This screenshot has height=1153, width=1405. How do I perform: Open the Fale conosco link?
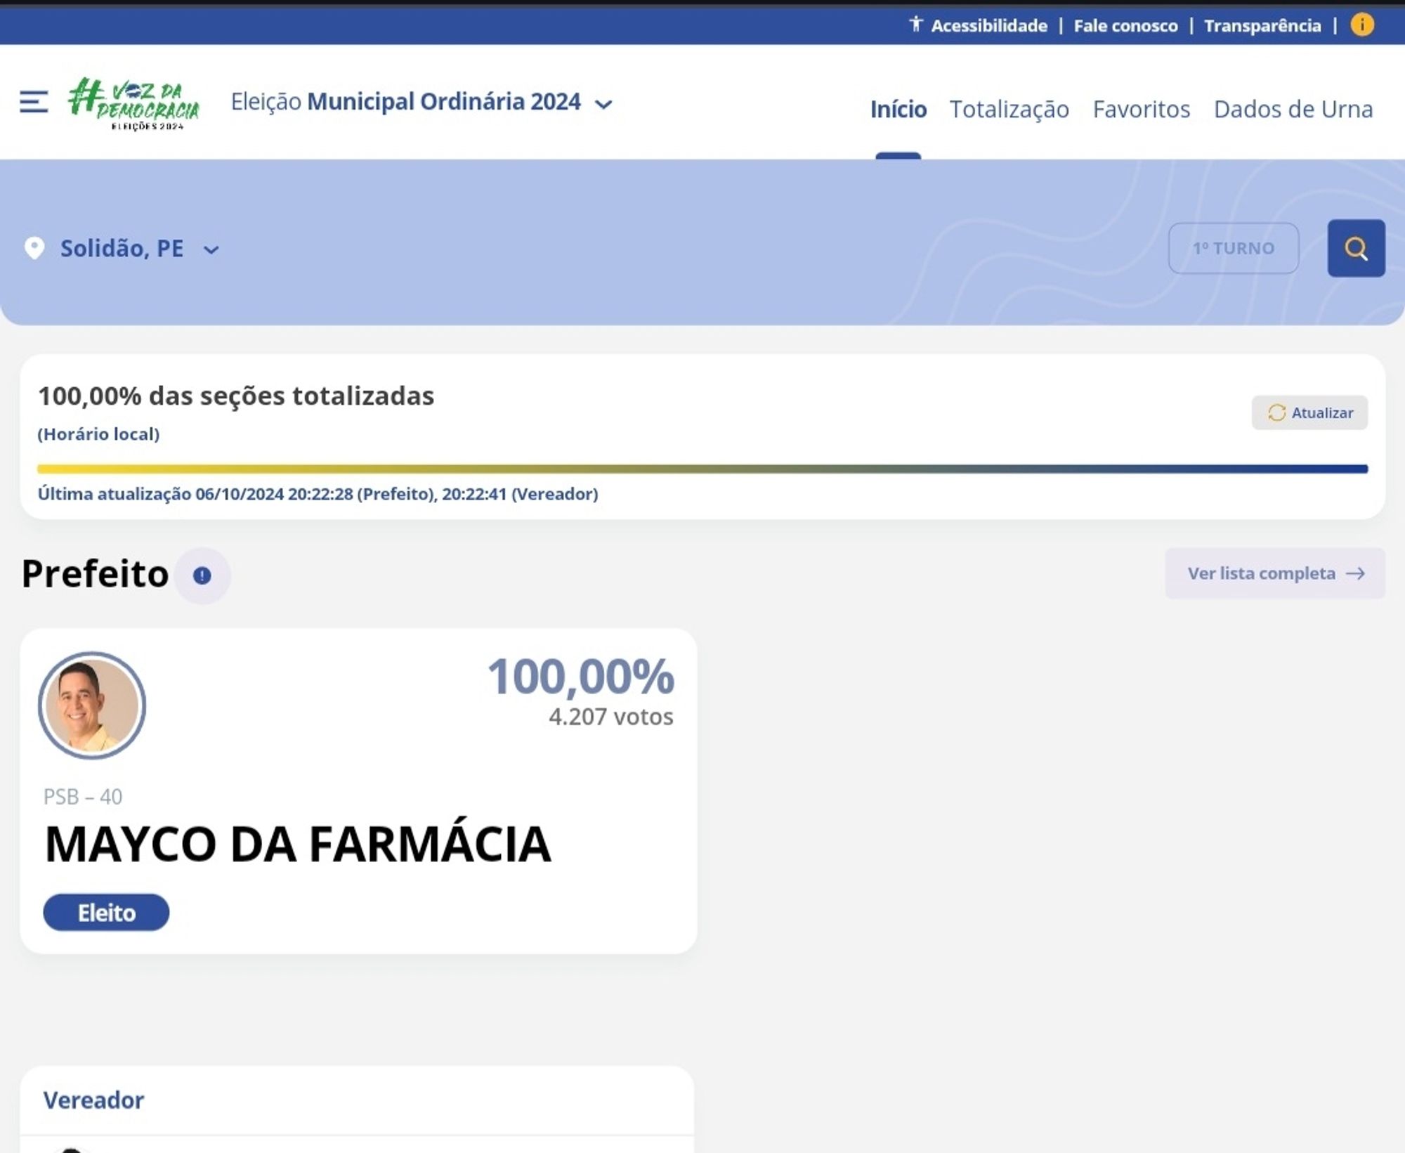[x=1125, y=26]
